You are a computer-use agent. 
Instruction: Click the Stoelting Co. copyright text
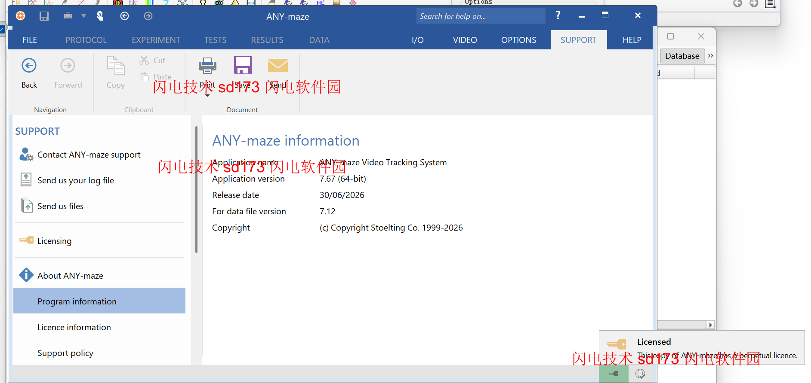(x=391, y=228)
